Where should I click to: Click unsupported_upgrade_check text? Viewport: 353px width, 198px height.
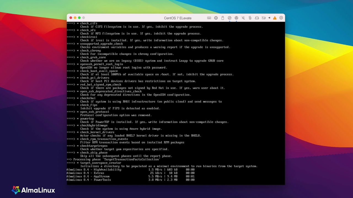[101, 44]
